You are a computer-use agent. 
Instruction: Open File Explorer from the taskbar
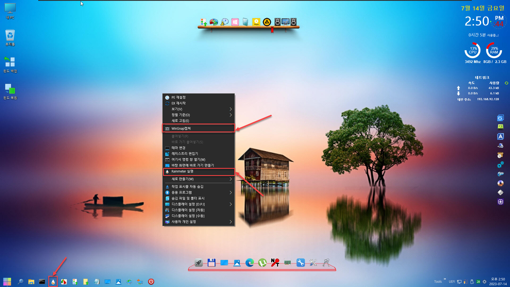31,282
